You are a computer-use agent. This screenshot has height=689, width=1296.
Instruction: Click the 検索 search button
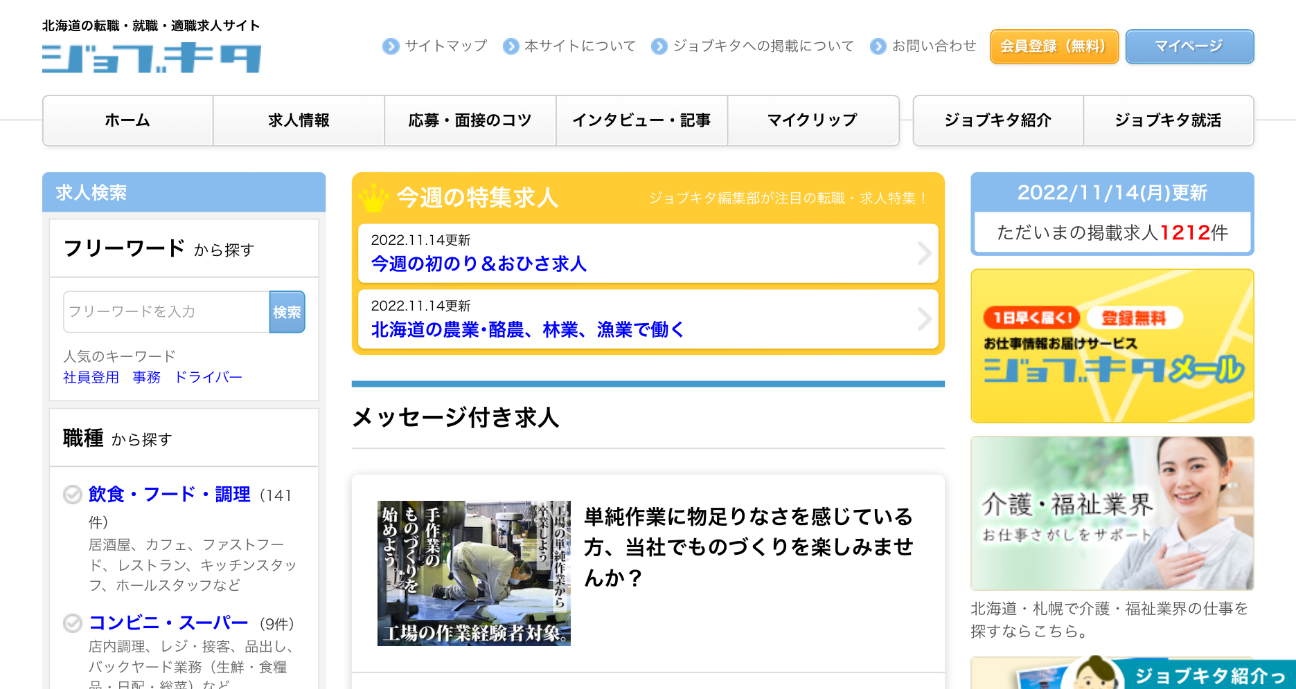pos(287,312)
